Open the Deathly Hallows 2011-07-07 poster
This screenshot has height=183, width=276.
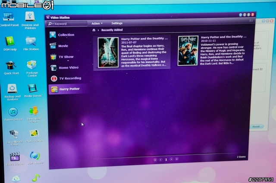tap(108, 52)
